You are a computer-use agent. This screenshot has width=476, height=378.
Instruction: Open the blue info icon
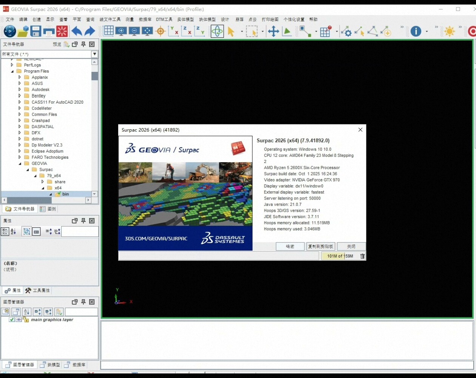pyautogui.click(x=416, y=31)
